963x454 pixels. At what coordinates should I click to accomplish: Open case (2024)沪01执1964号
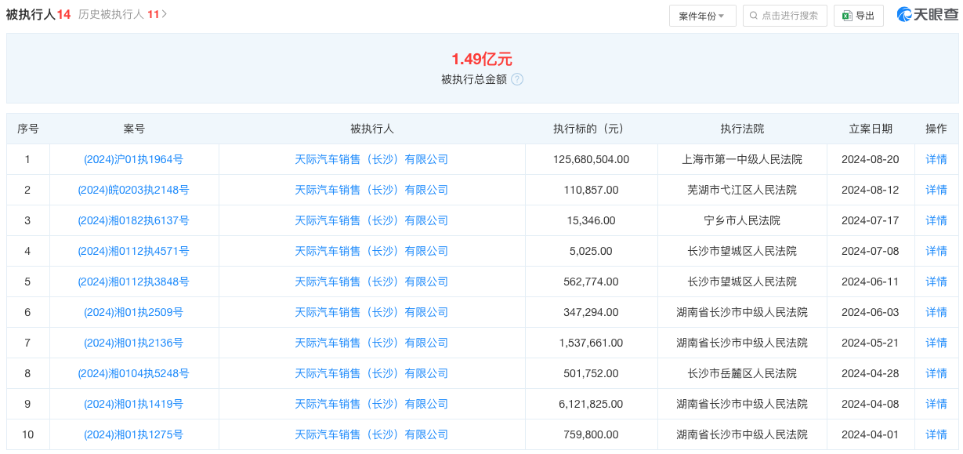click(133, 159)
